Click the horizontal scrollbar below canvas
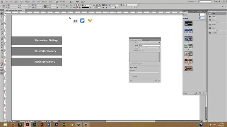The image size is (227, 127). (x=130, y=121)
